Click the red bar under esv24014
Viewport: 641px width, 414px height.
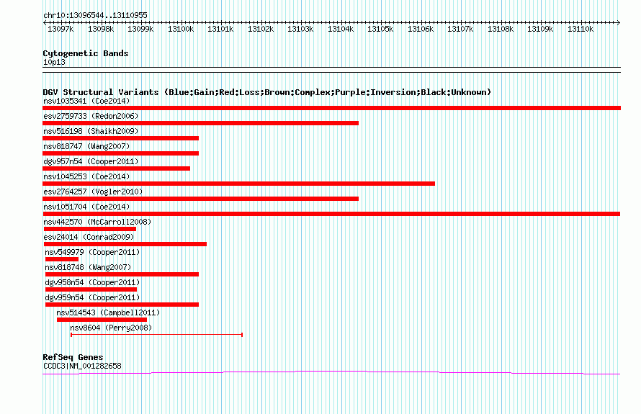tap(125, 244)
